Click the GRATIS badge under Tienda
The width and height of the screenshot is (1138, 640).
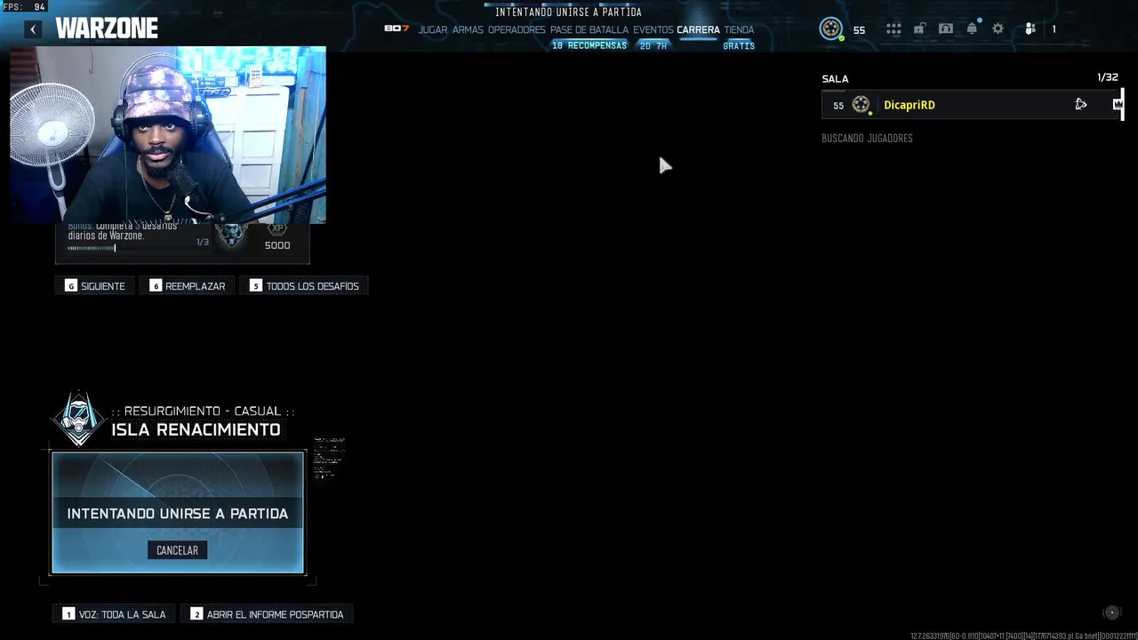pos(739,45)
